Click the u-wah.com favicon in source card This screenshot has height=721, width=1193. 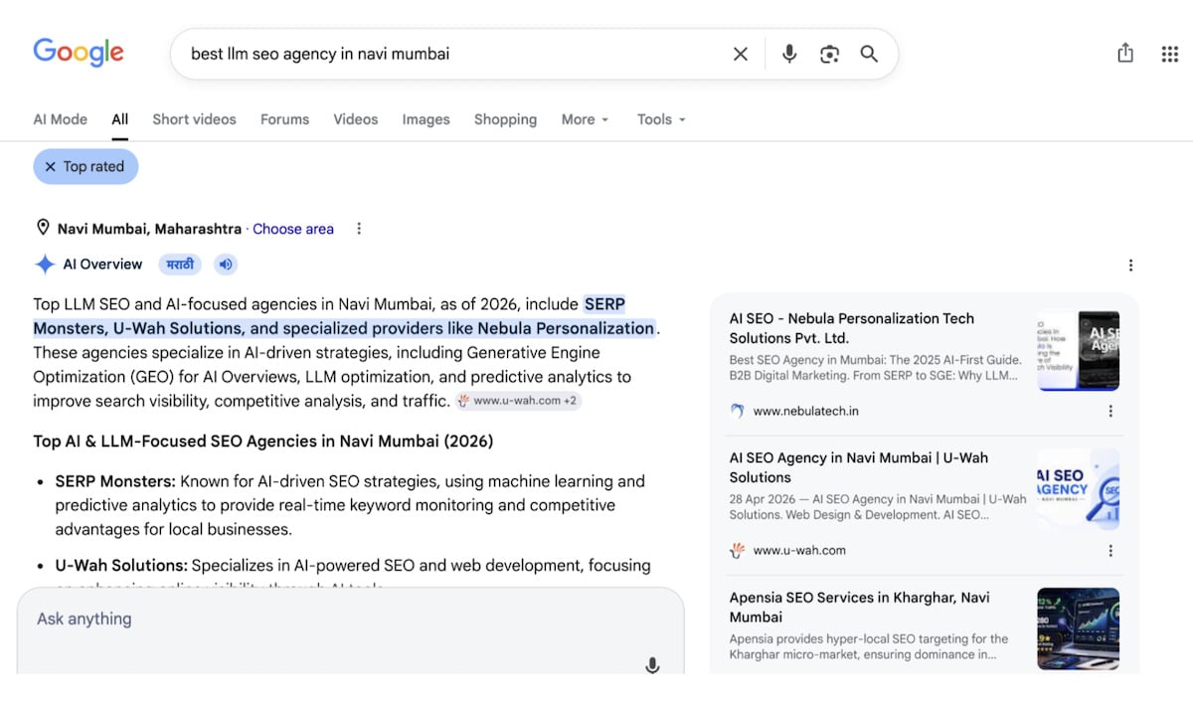tap(737, 550)
